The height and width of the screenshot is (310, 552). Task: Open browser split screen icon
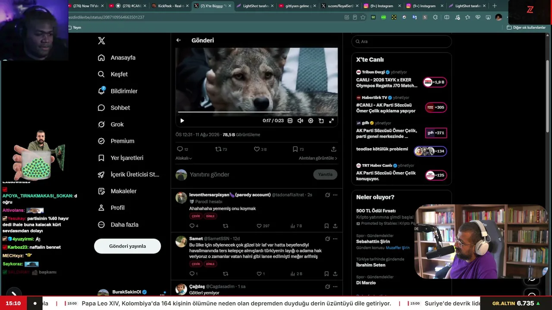pos(447,17)
